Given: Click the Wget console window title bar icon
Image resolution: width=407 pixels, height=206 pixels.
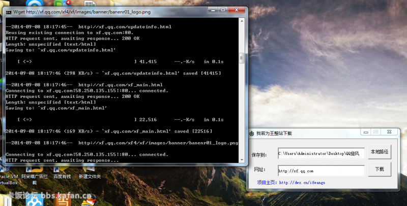Looking at the screenshot, I should [9, 12].
